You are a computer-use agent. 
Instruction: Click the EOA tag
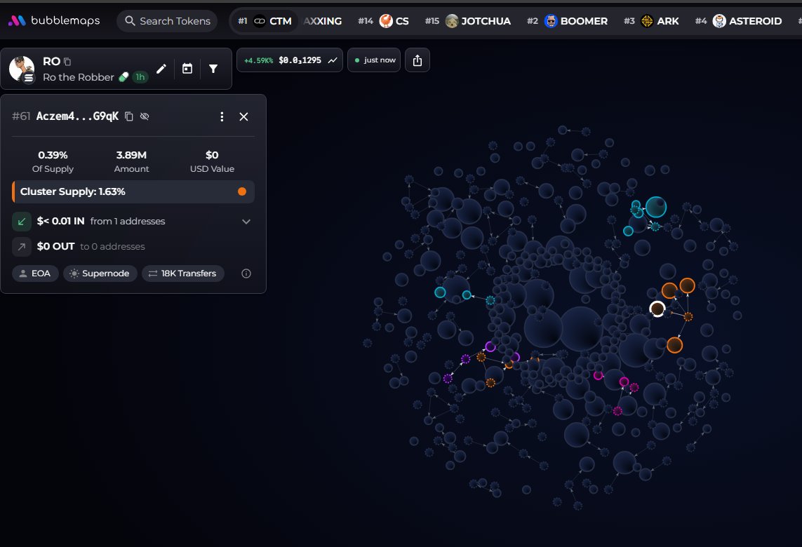coord(35,273)
